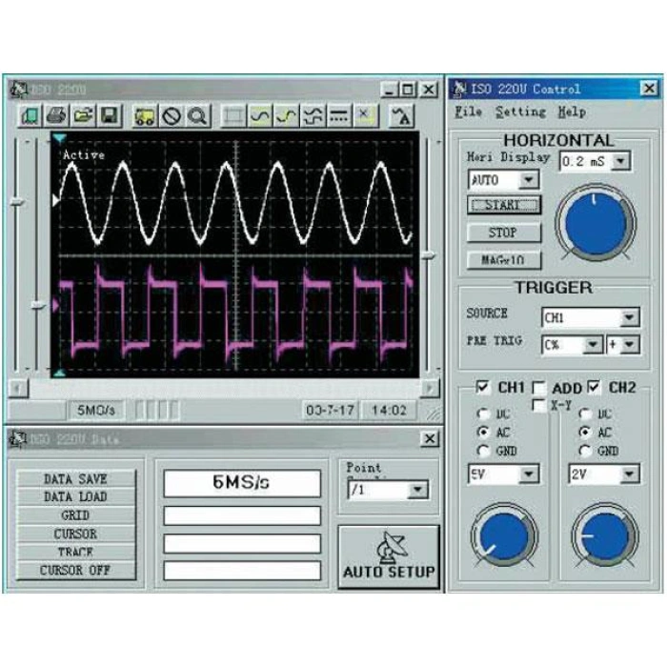Click the X cursor toolbar icon
Screen dimensions: 667x667
click(x=365, y=116)
